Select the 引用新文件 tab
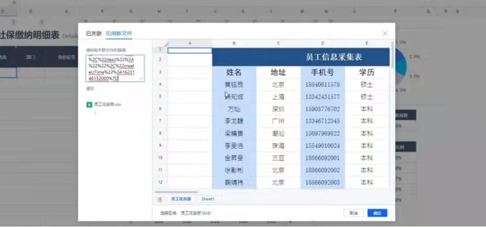486x227 pixels. 119,33
